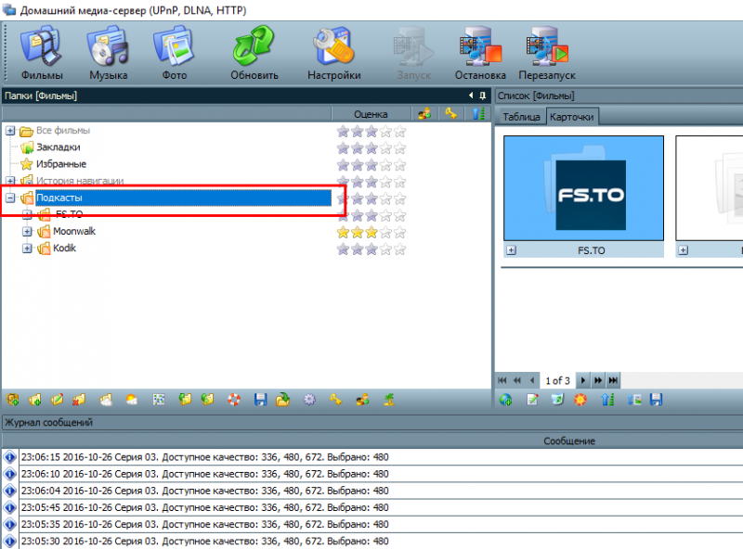743x549 pixels.
Task: Click the lifebuoy help icon in bottom toolbar
Action: pyautogui.click(x=235, y=400)
